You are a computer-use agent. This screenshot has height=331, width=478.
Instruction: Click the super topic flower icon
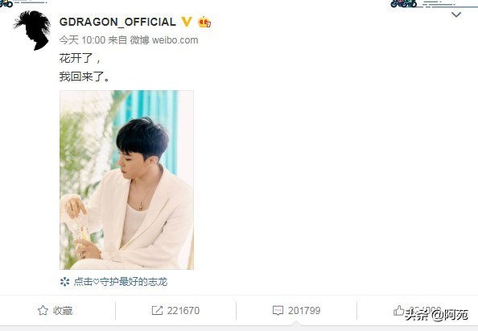tap(64, 282)
